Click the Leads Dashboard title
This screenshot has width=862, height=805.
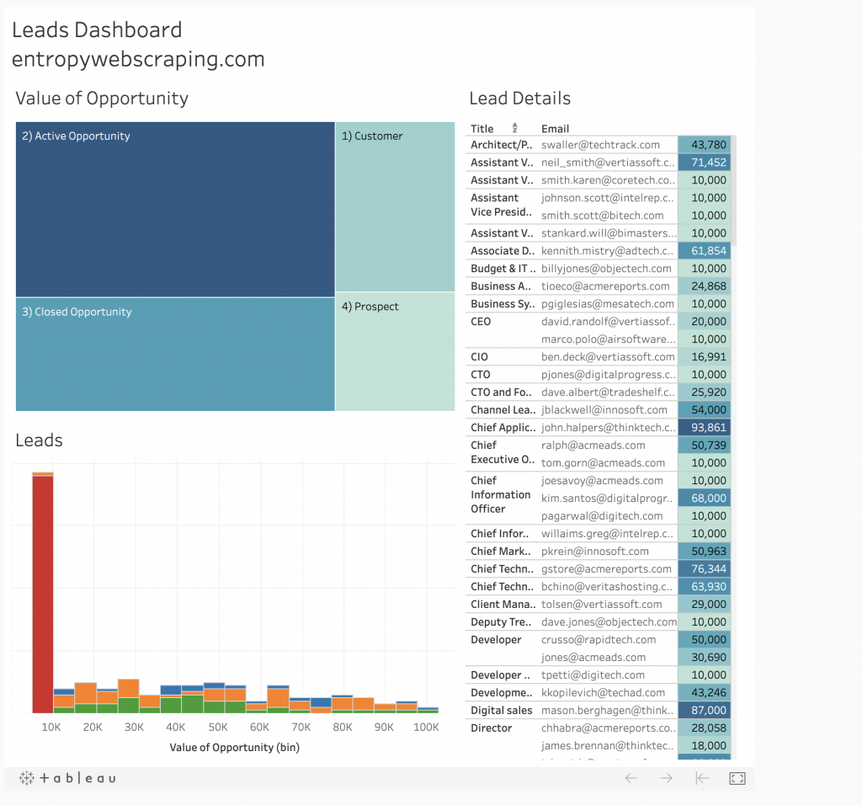pyautogui.click(x=97, y=29)
